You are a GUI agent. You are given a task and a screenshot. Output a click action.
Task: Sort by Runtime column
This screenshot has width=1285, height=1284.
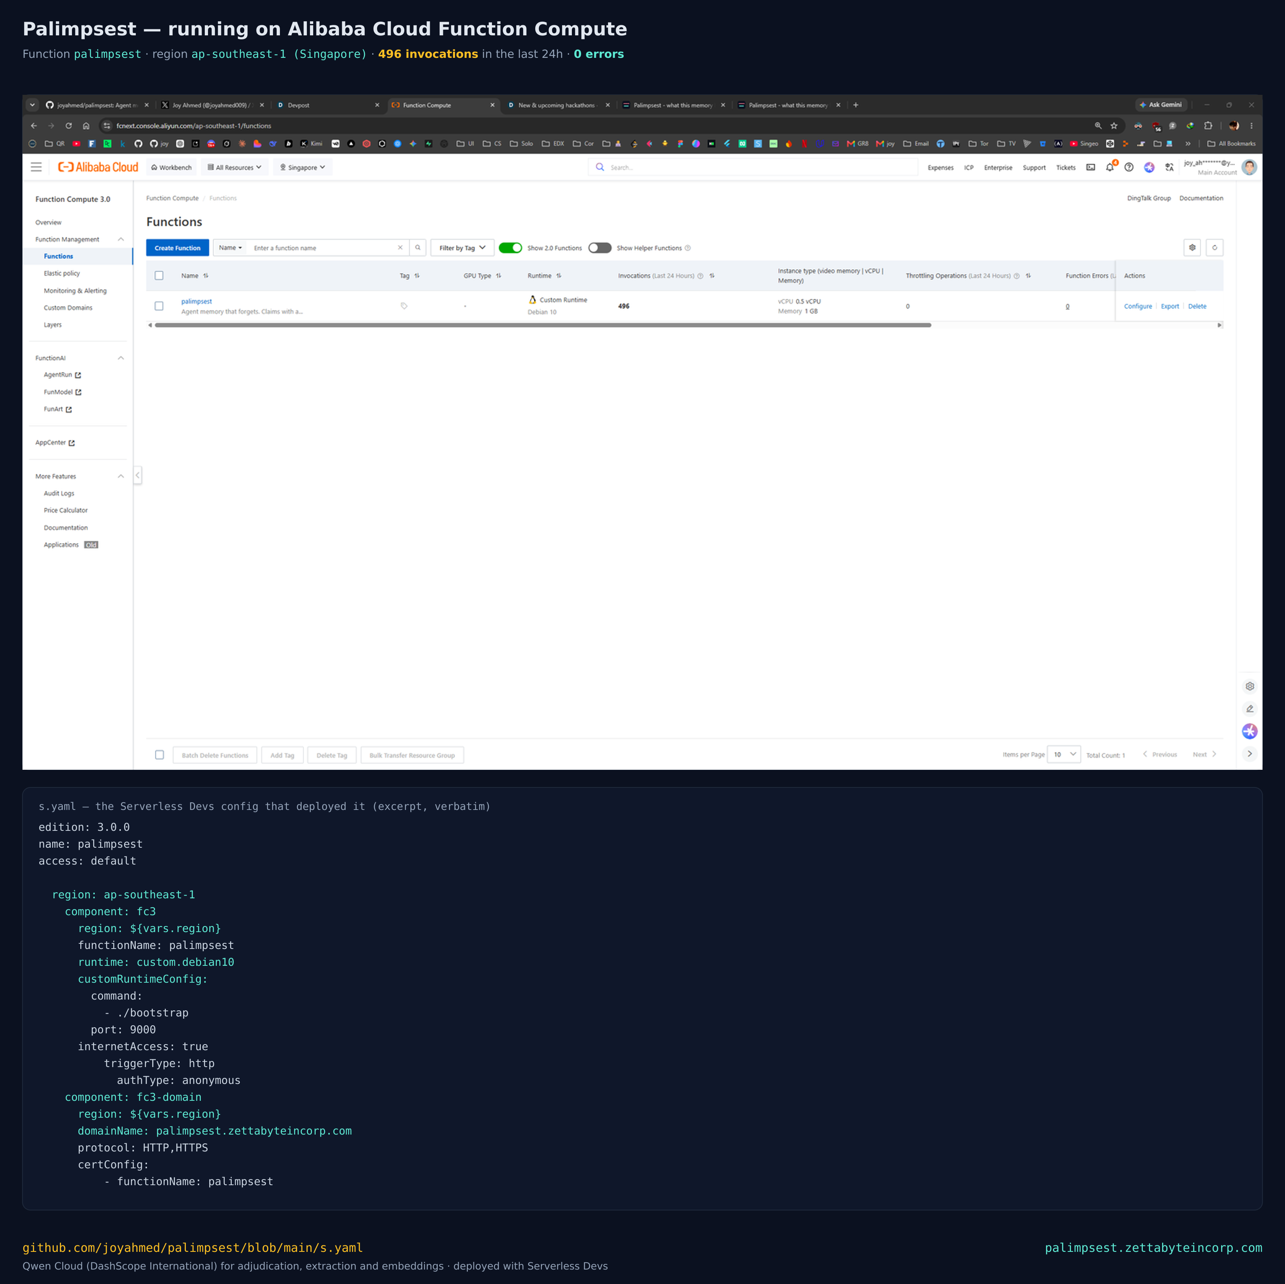pos(559,276)
